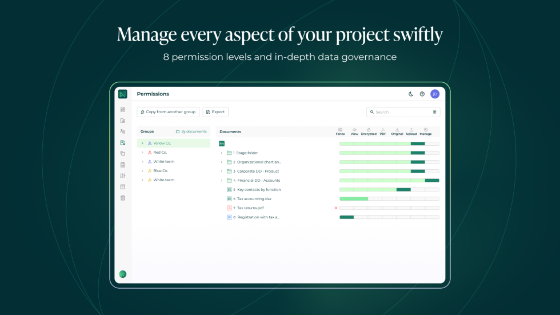The image size is (560, 315).
Task: Click the clipboard icon in sidebar
Action: point(122,165)
